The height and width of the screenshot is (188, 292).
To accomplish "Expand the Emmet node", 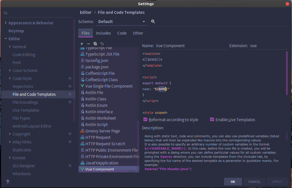I will pos(10,158).
